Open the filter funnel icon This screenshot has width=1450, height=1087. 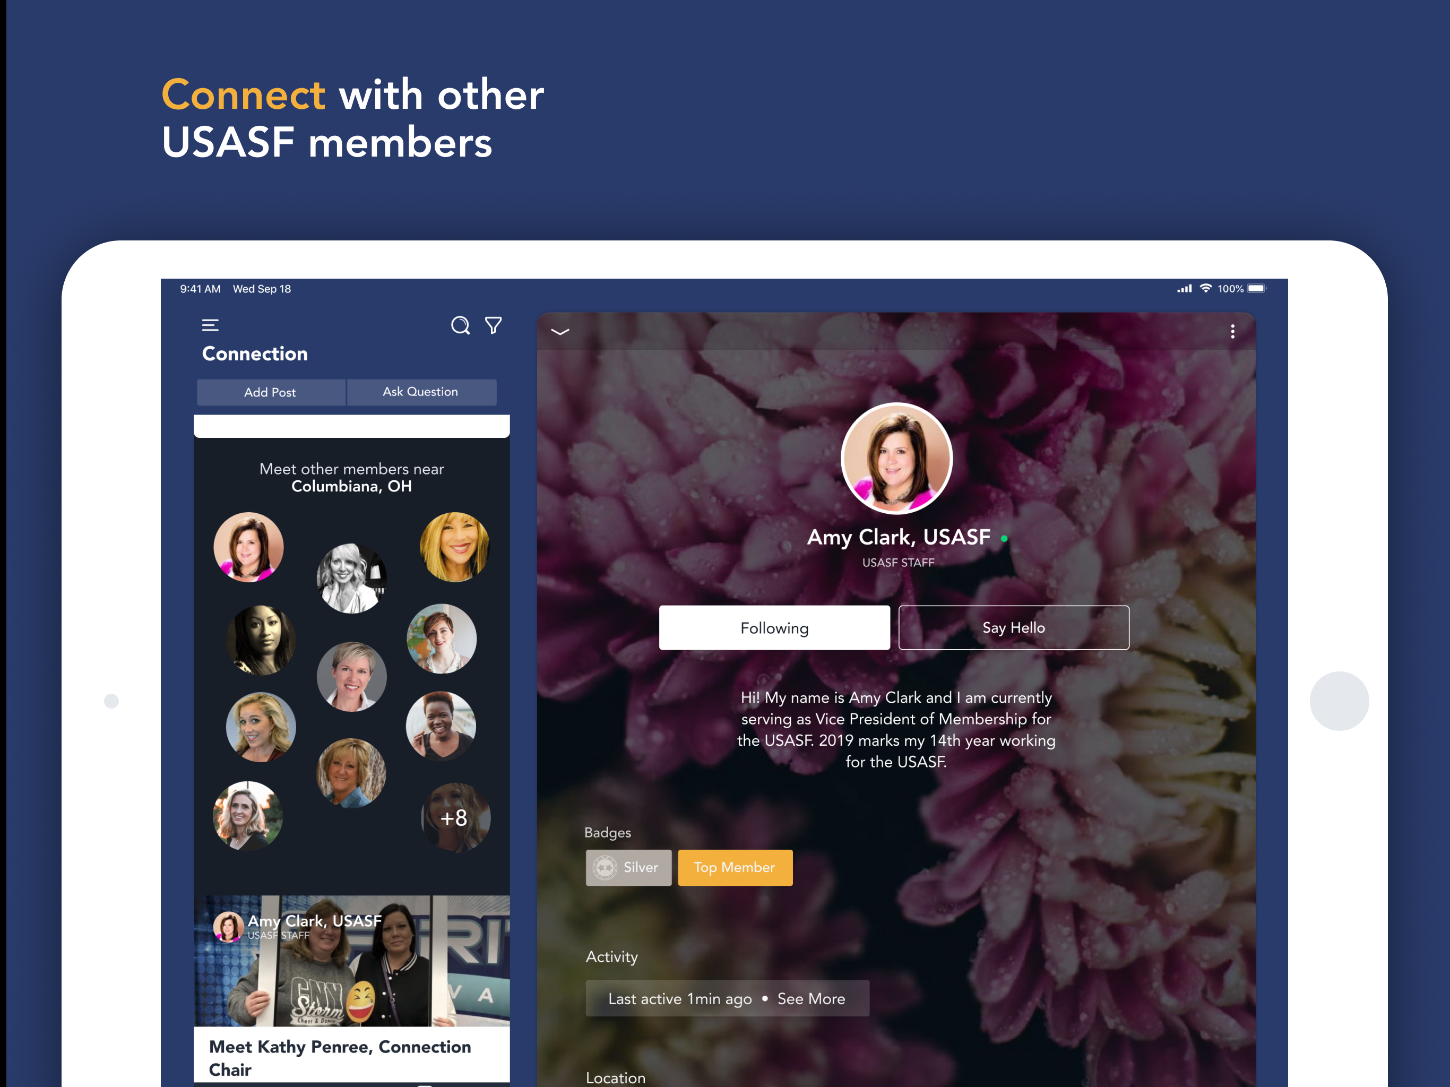pos(494,325)
